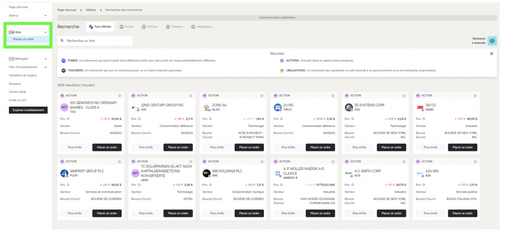Open price info icon on A2A SPA
The width and height of the screenshot is (505, 233).
[424, 185]
